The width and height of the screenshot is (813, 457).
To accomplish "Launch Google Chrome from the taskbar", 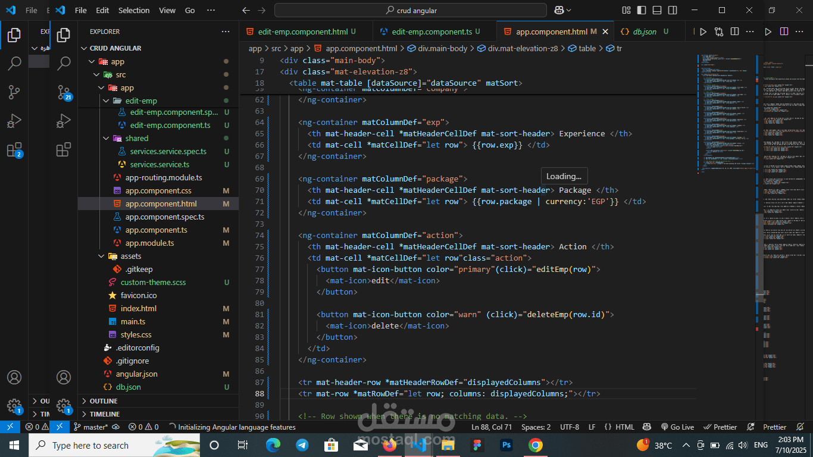I will 536,445.
